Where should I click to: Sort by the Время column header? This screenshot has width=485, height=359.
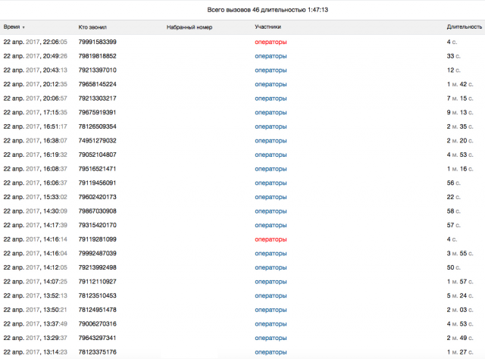coord(14,27)
